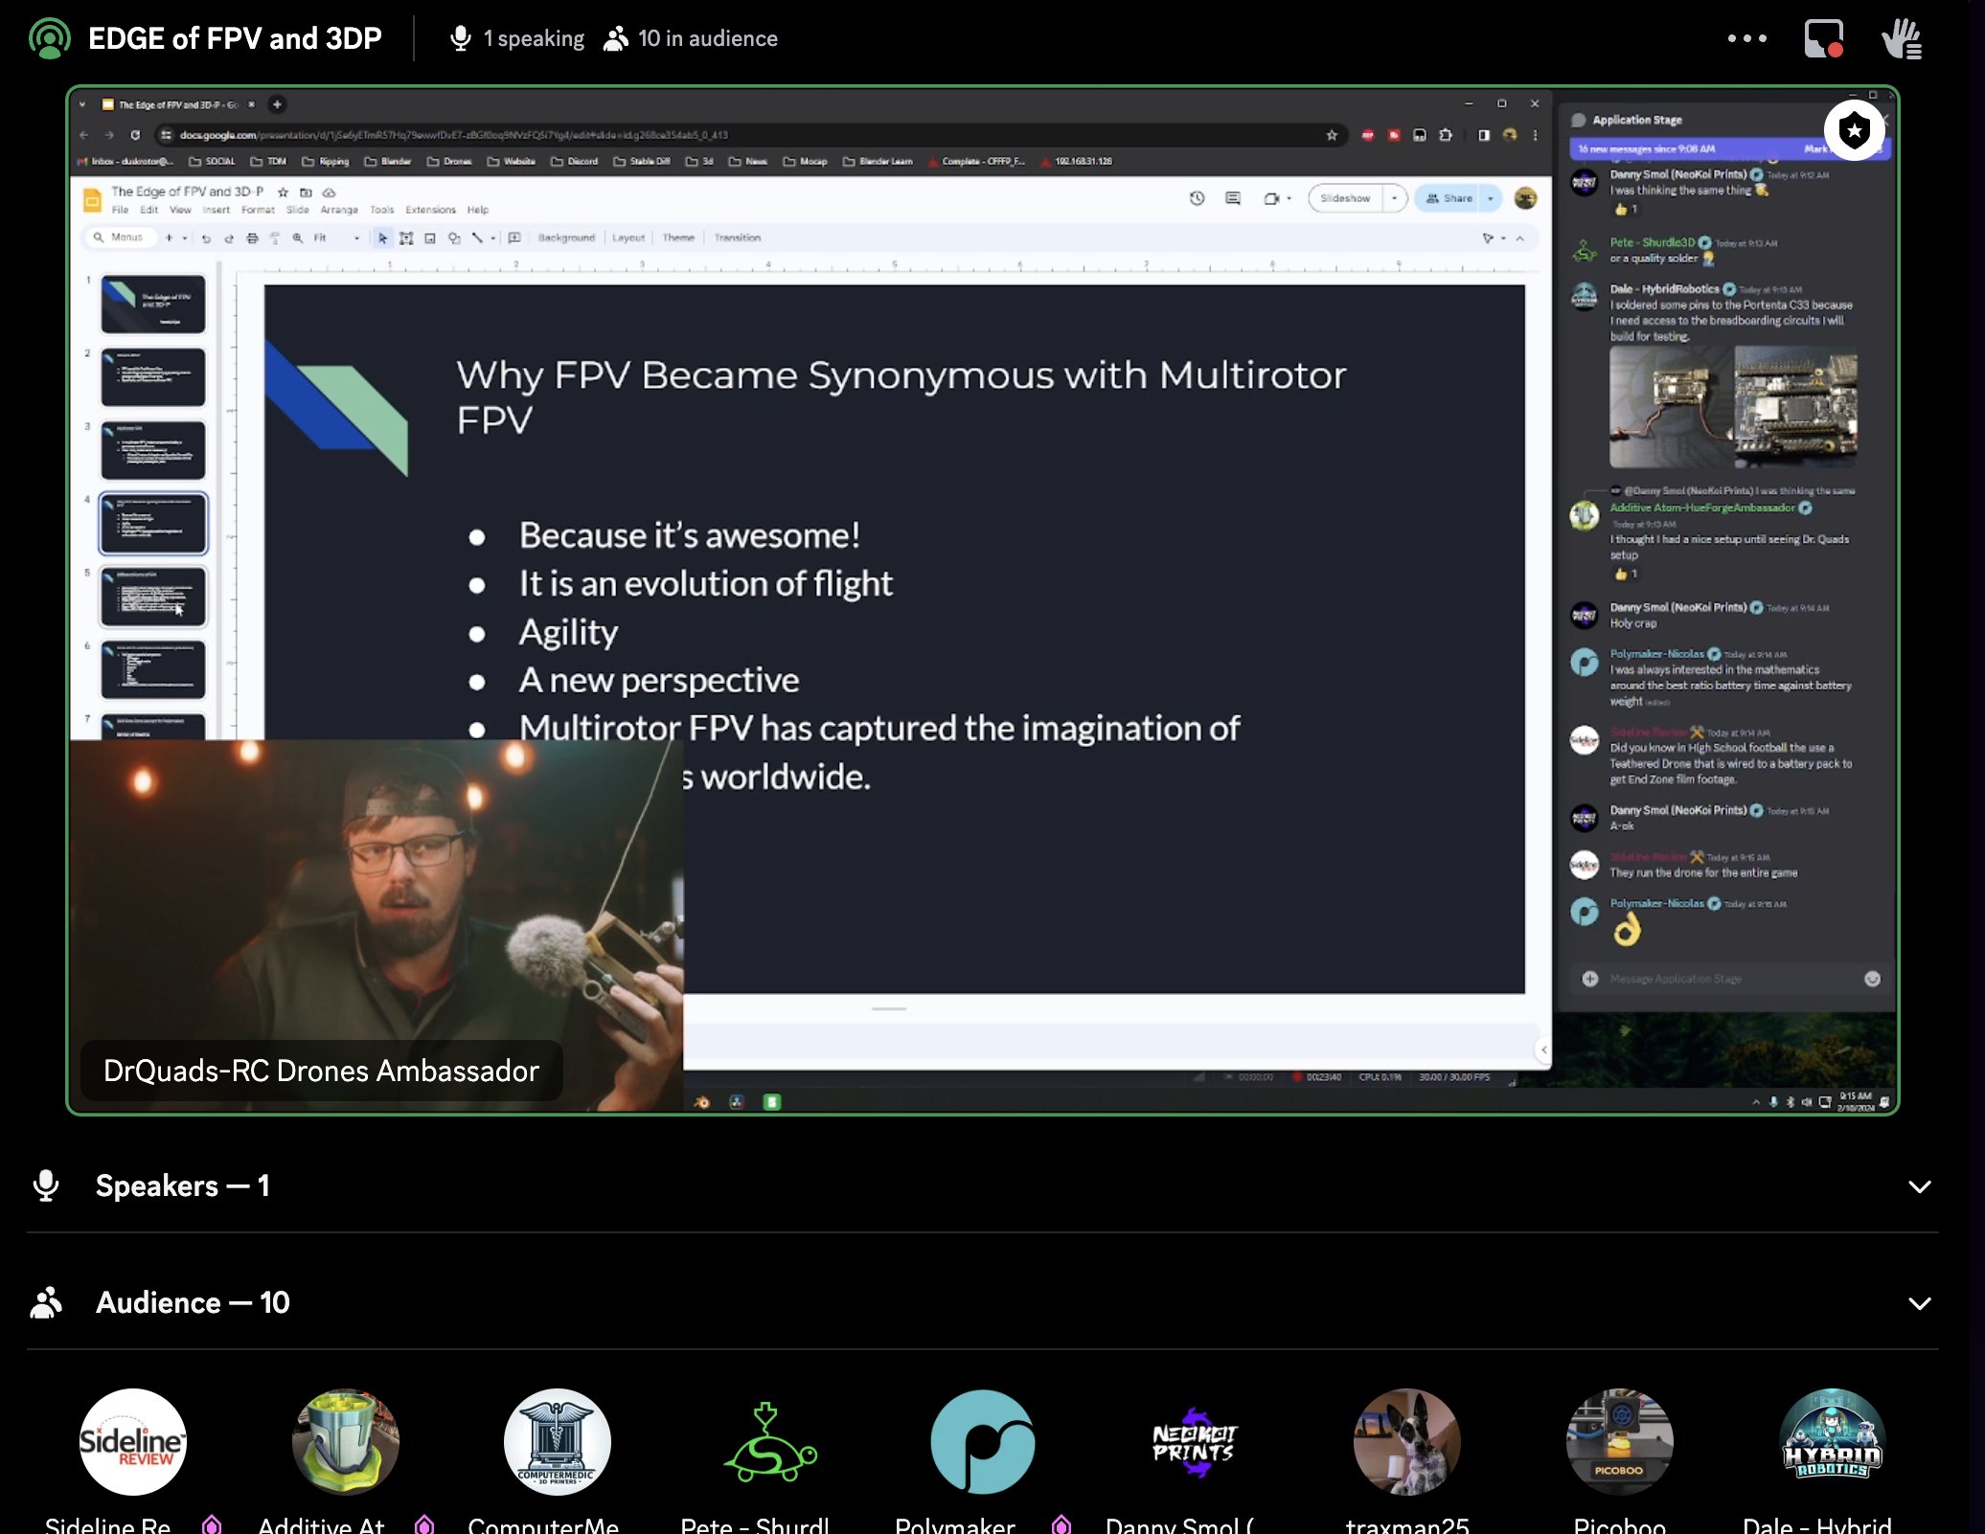Click the shape tool icon

tap(454, 238)
